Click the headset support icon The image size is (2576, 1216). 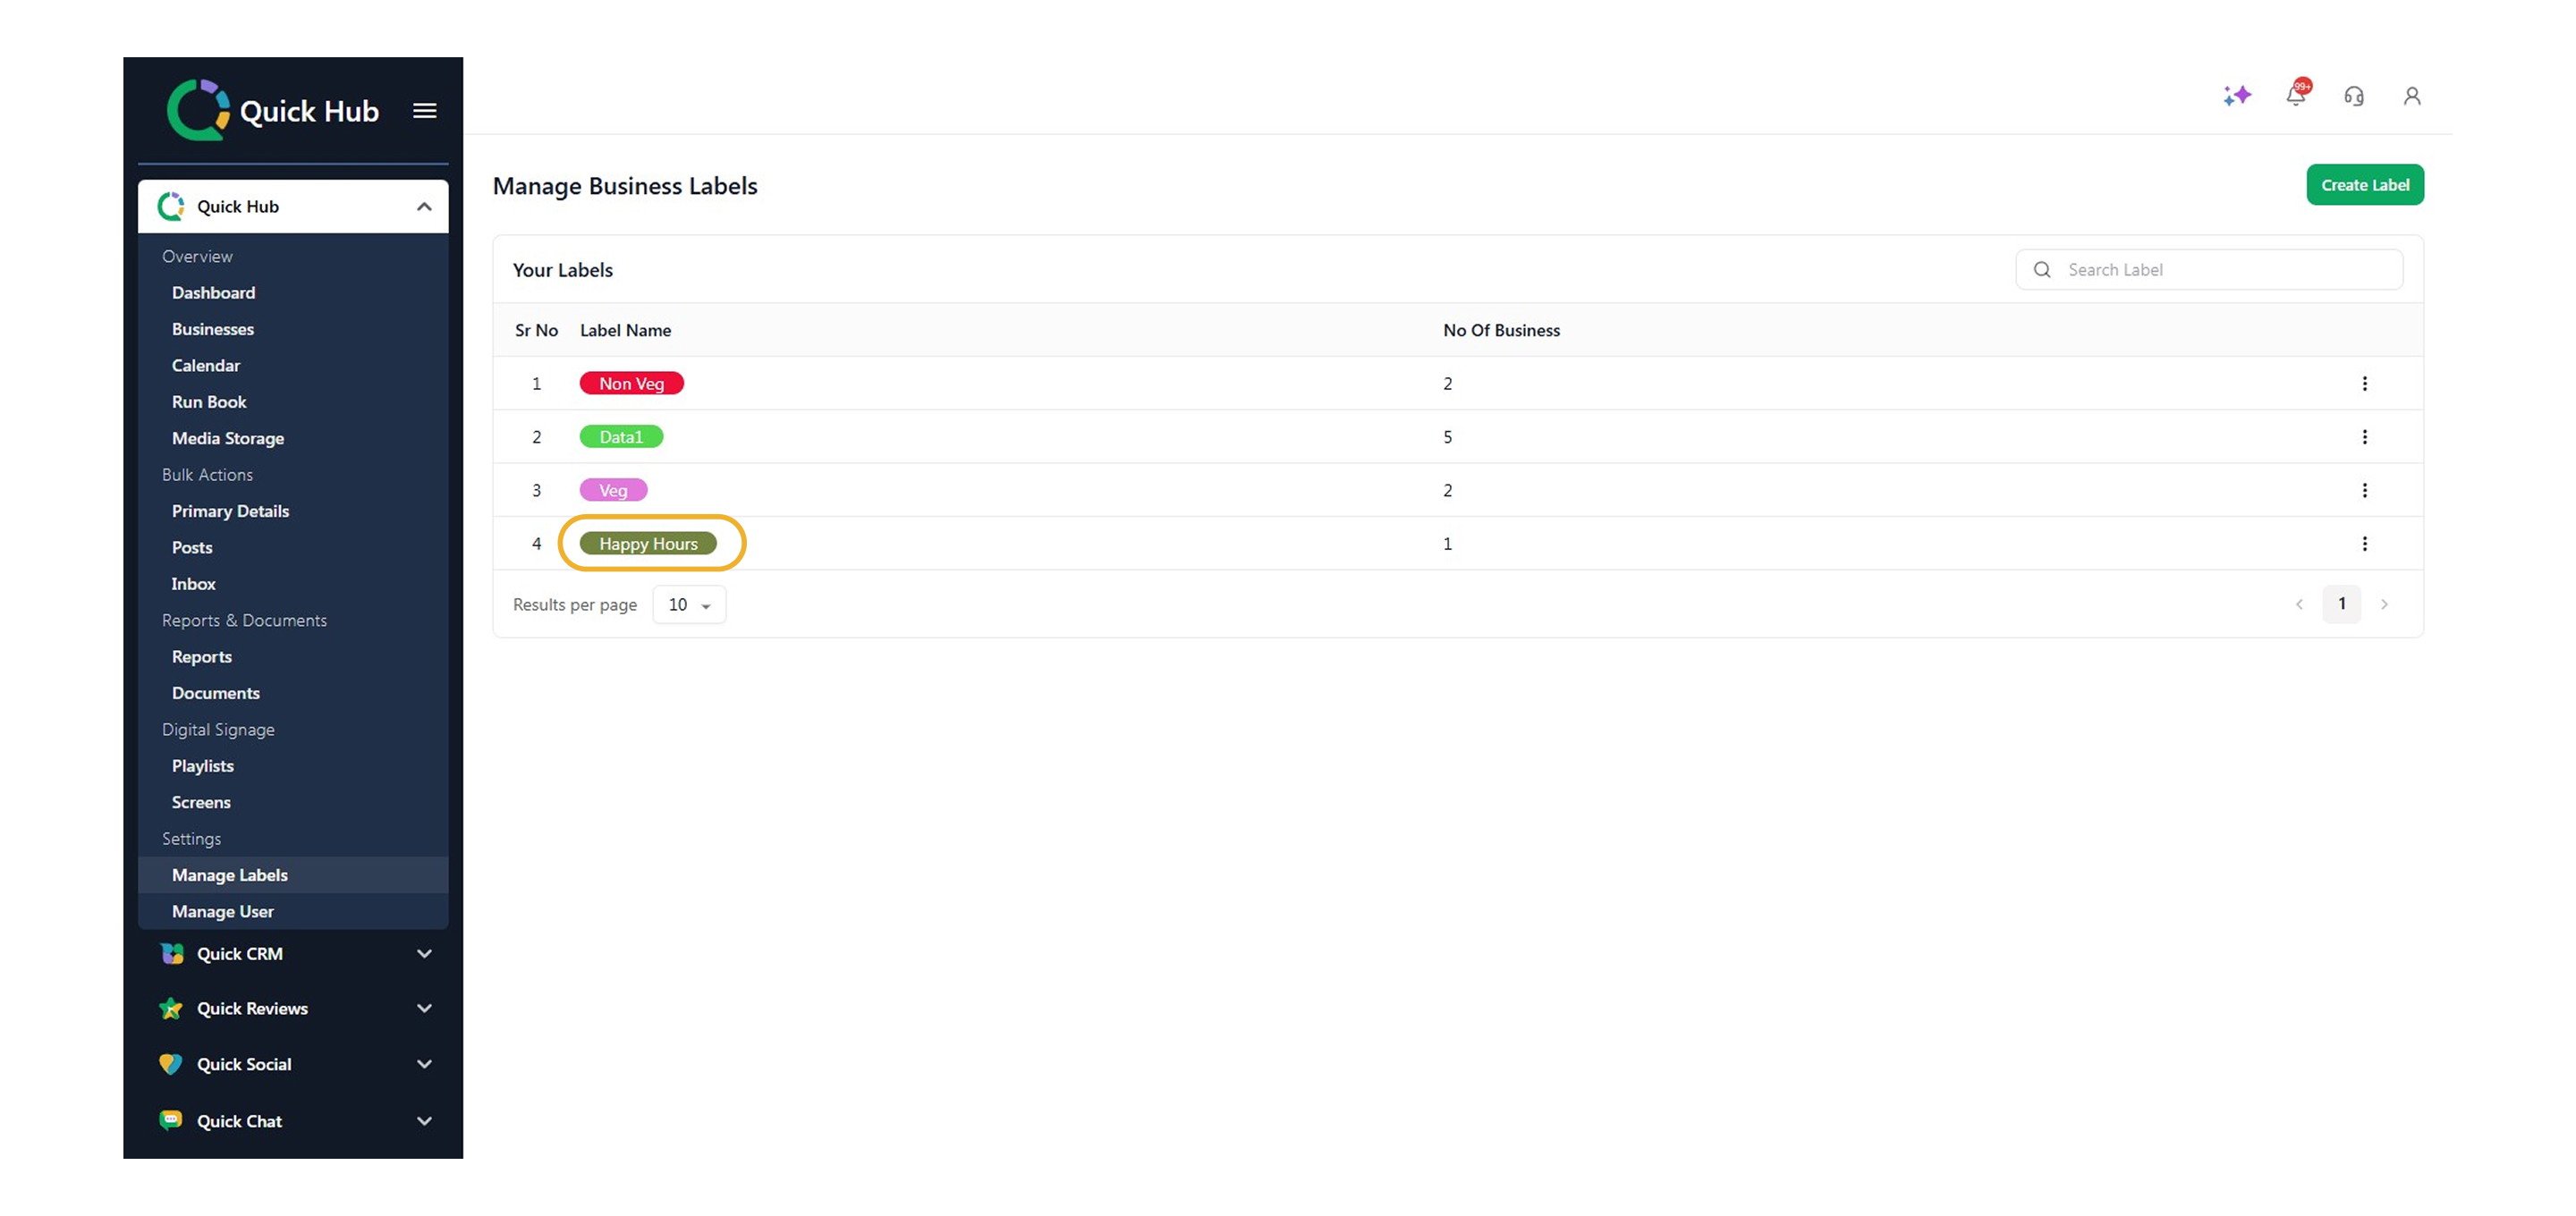tap(2353, 96)
